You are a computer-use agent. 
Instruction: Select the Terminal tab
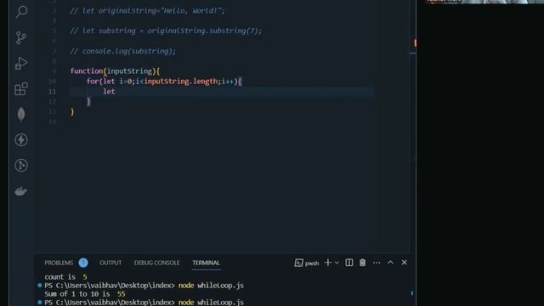206,263
